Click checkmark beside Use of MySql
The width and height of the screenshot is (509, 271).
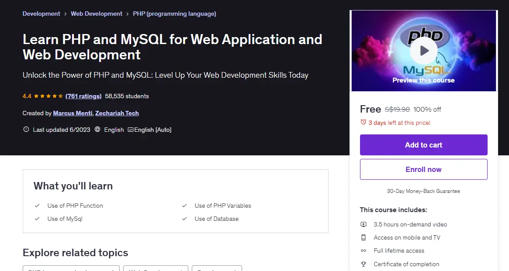(x=37, y=219)
